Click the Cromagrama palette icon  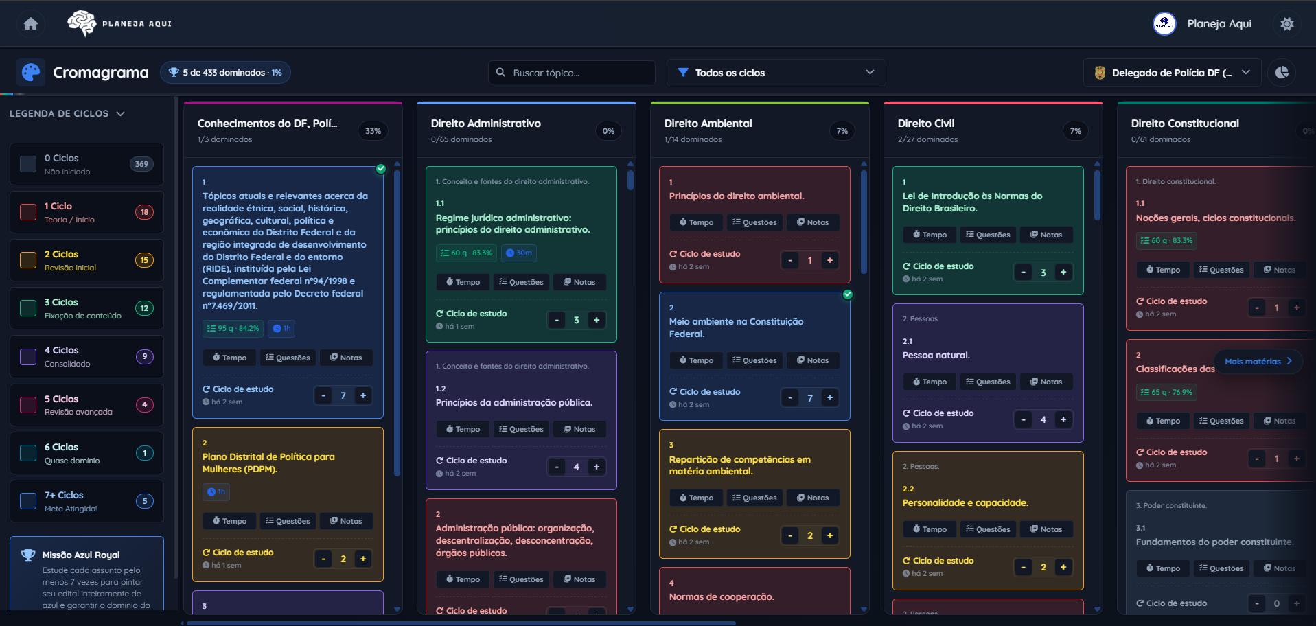[x=31, y=72]
